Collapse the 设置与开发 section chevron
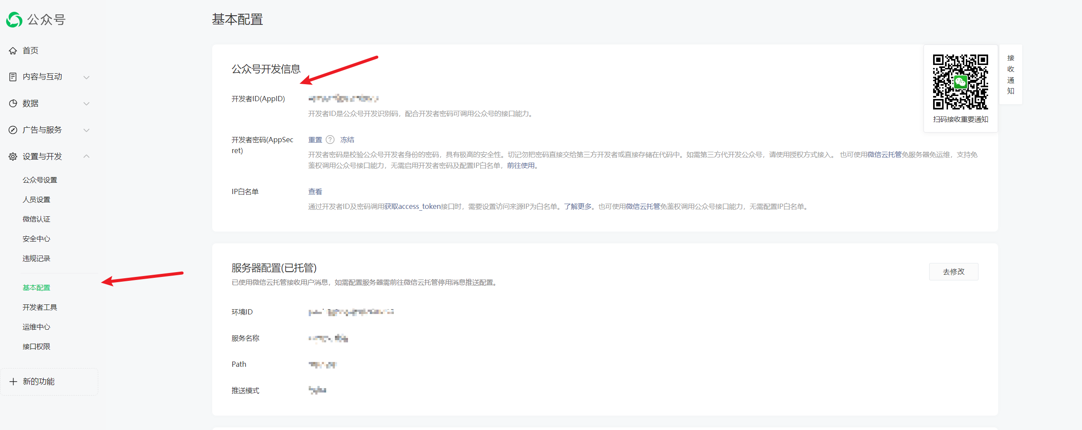 (86, 156)
